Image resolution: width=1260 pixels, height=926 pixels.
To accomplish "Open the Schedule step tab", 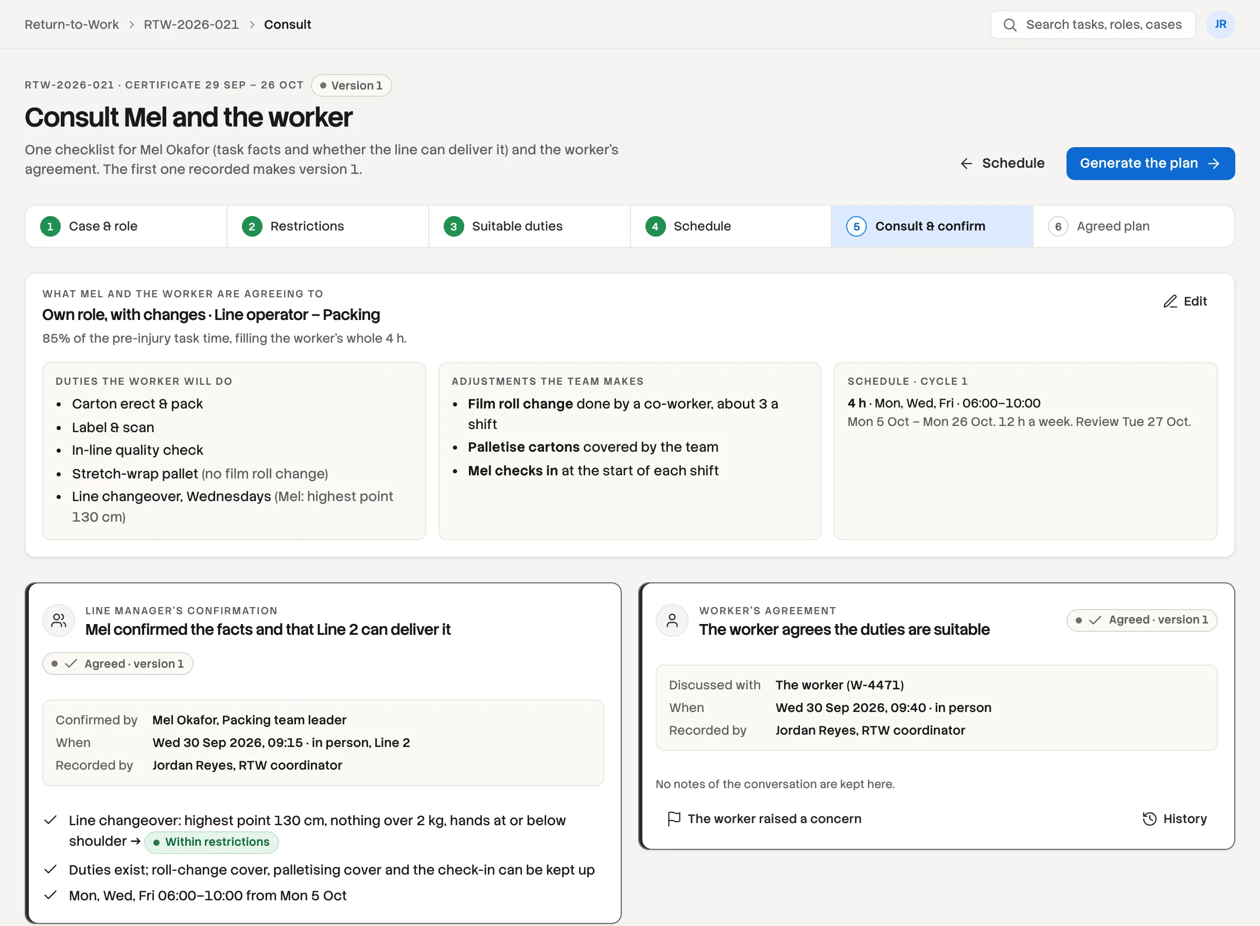I will pos(731,226).
